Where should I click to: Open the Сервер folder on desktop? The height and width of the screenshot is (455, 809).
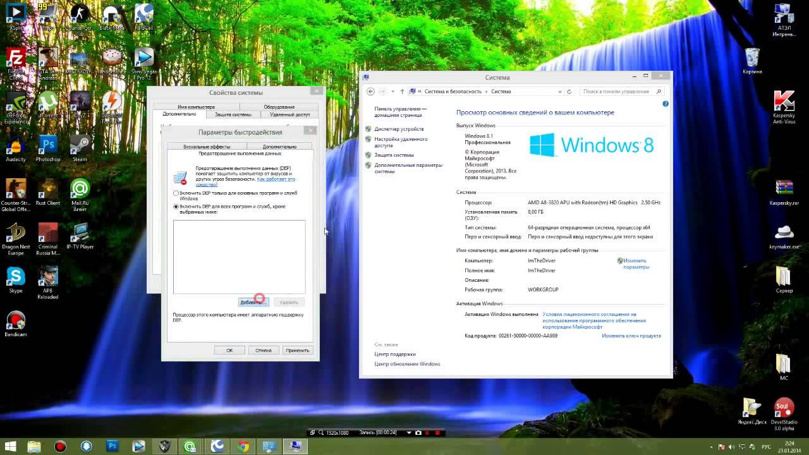tap(784, 279)
